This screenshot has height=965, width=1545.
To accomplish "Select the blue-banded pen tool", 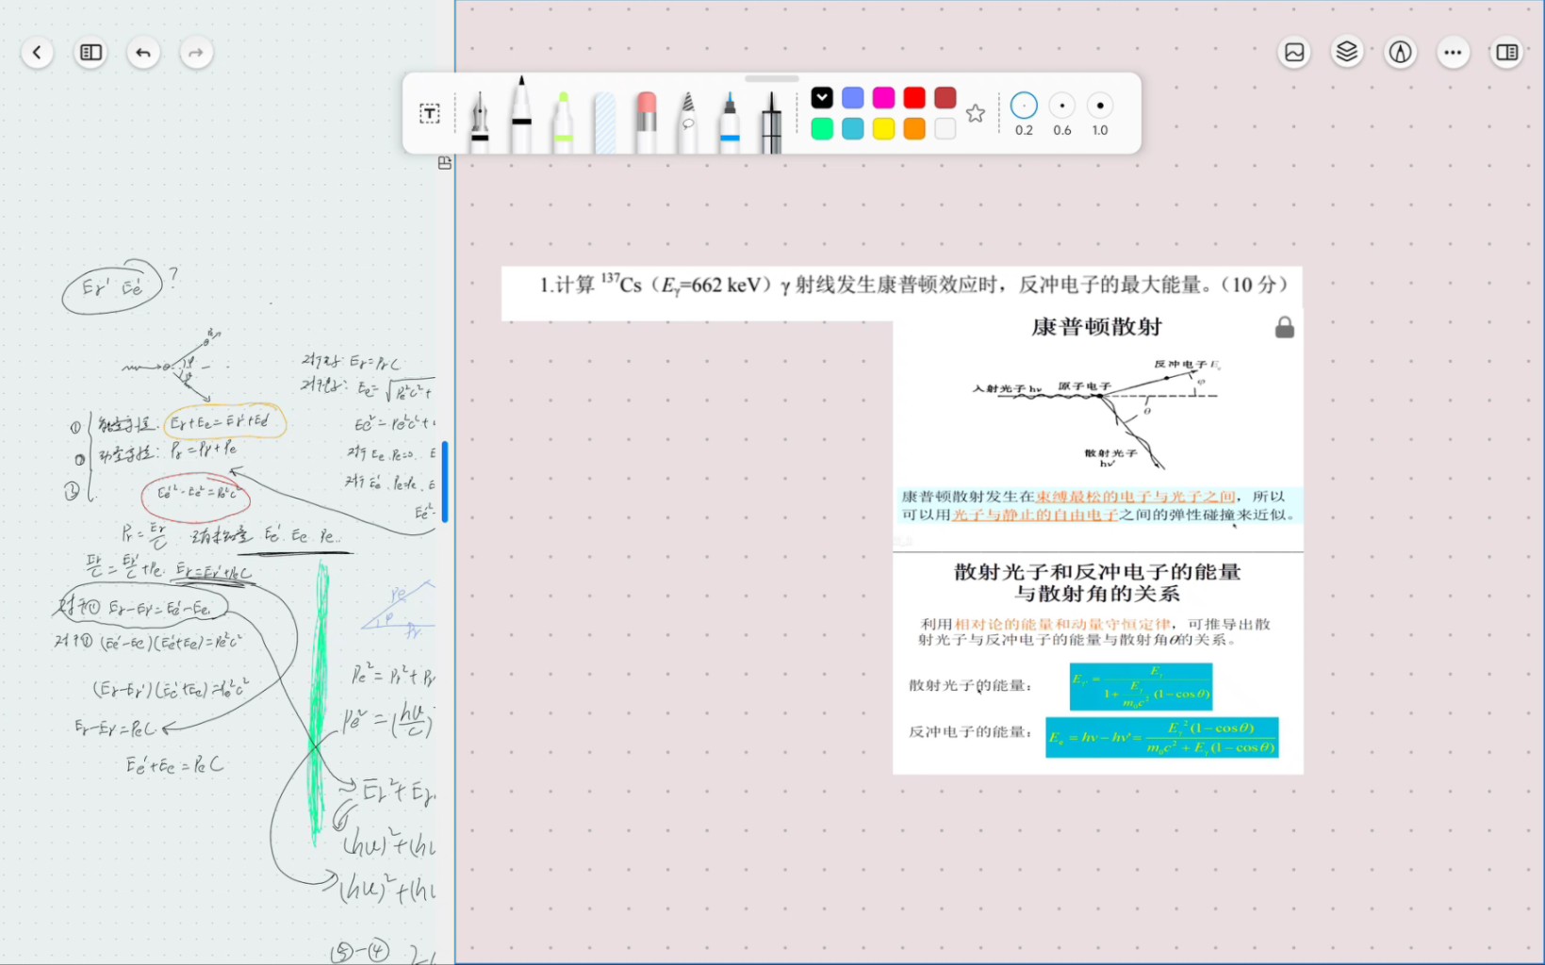I will click(730, 122).
